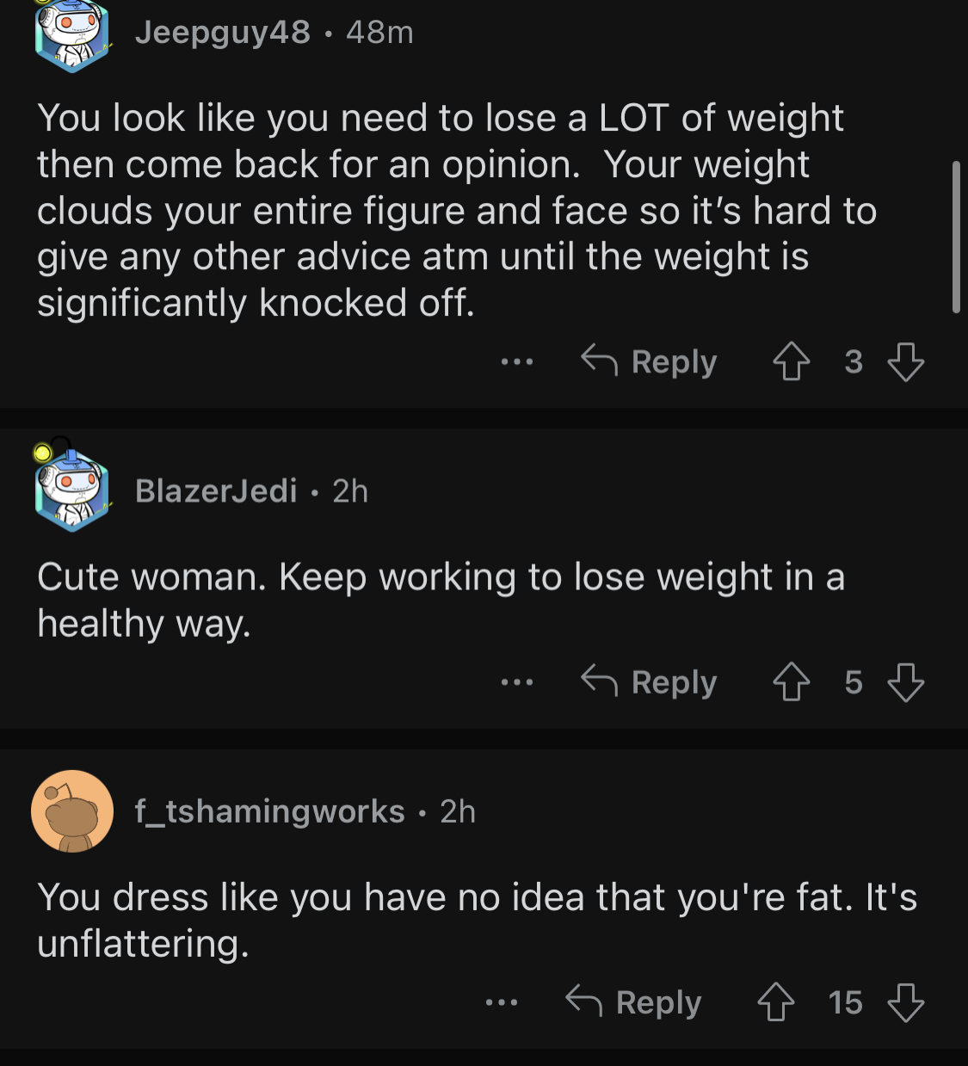968x1066 pixels.
Task: Visit the Jeepguy48 username link
Action: pos(223,33)
